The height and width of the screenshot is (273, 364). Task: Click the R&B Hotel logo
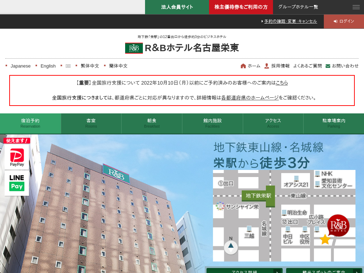(x=134, y=48)
